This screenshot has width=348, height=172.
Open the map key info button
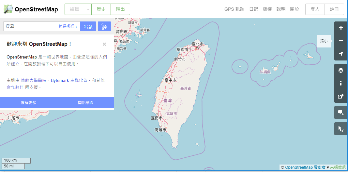(341, 83)
